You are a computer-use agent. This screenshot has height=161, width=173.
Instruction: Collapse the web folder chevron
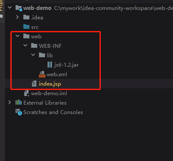[x=17, y=36]
